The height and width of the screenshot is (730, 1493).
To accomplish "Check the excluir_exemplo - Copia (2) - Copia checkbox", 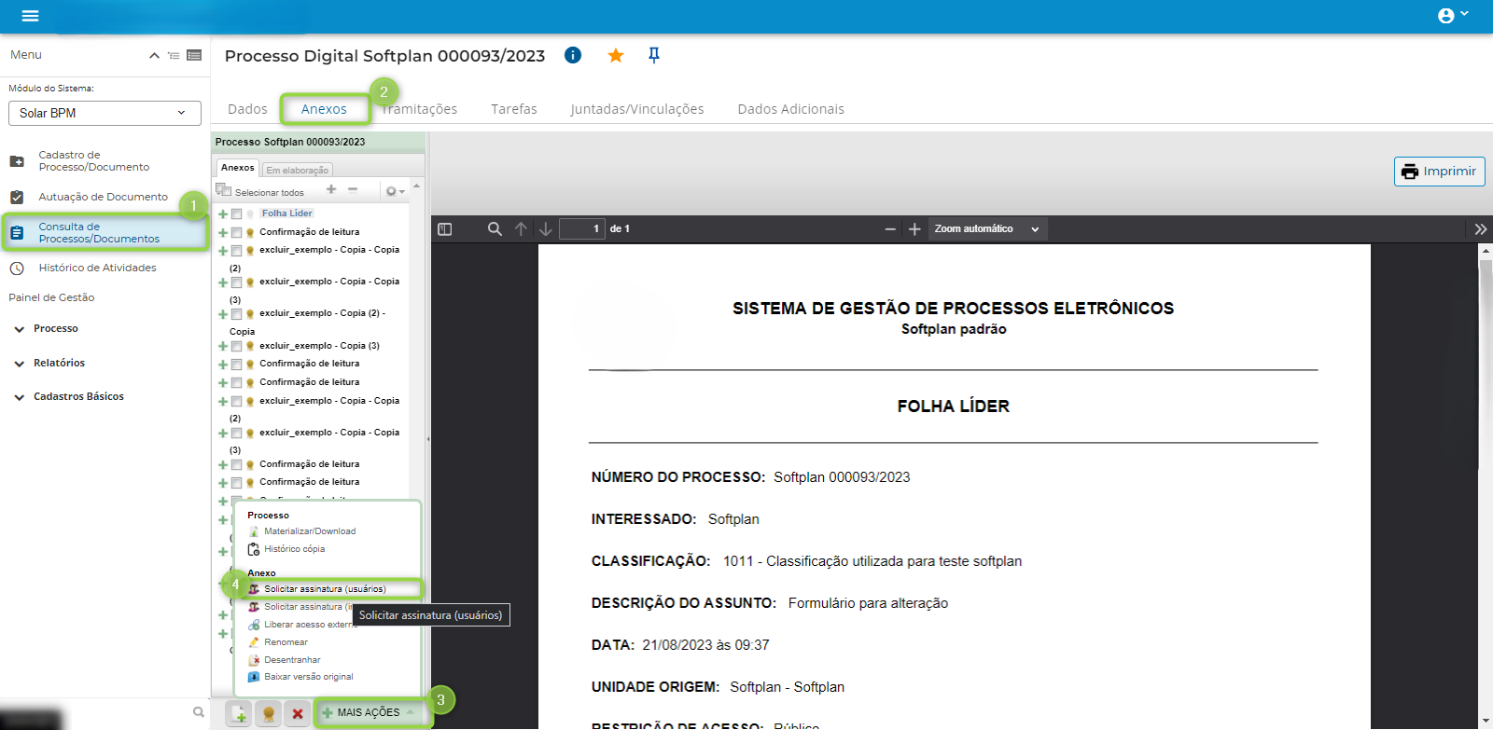I will 237,314.
